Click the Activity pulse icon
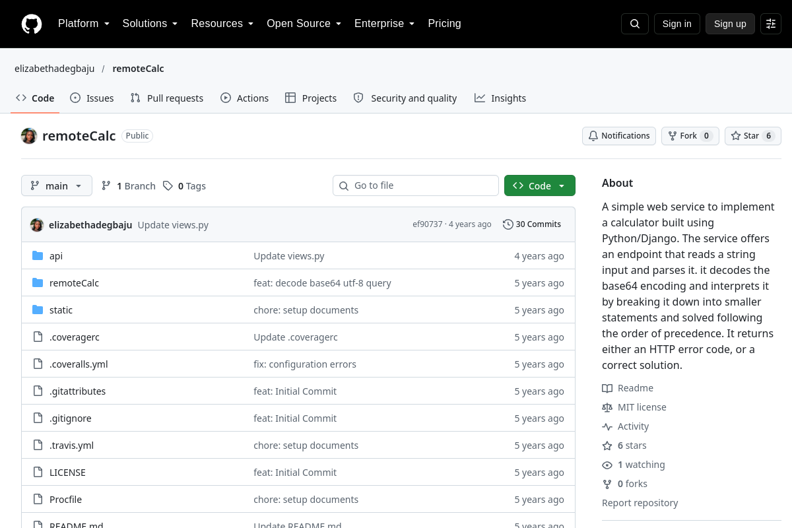 (x=607, y=426)
